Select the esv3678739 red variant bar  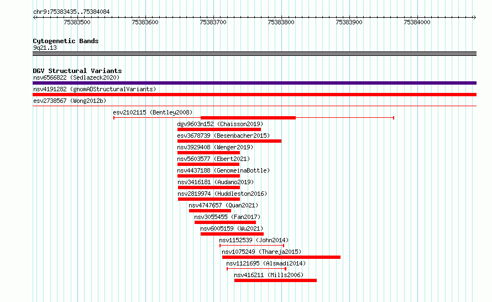[229, 141]
